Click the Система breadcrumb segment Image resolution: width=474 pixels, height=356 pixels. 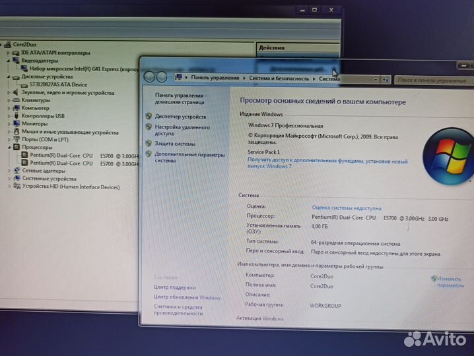pyautogui.click(x=329, y=78)
